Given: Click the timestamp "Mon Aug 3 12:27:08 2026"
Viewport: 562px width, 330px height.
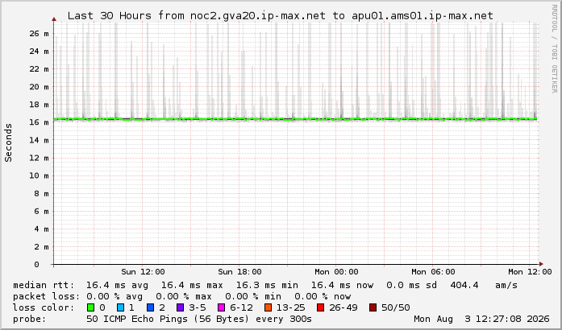Looking at the screenshot, I should click(x=481, y=319).
